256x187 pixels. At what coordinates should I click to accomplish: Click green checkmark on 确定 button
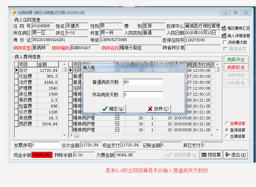105,109
